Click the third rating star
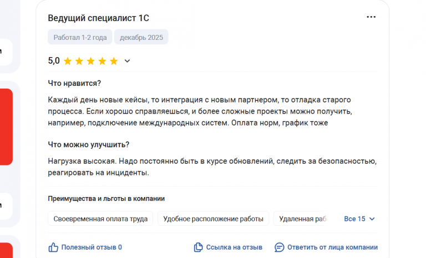Image resolution: width=426 pixels, height=258 pixels. pyautogui.click(x=91, y=61)
